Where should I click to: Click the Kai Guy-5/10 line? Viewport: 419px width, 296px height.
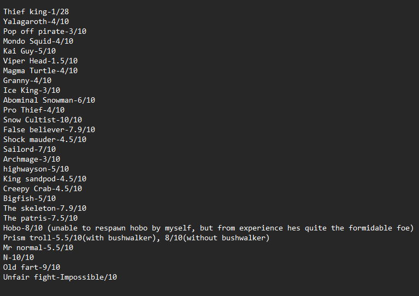(x=29, y=51)
